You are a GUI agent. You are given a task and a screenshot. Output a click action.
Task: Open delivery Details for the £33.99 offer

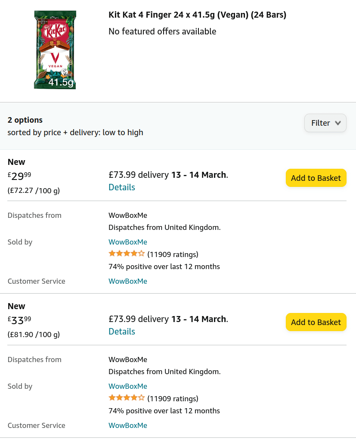pyautogui.click(x=122, y=332)
